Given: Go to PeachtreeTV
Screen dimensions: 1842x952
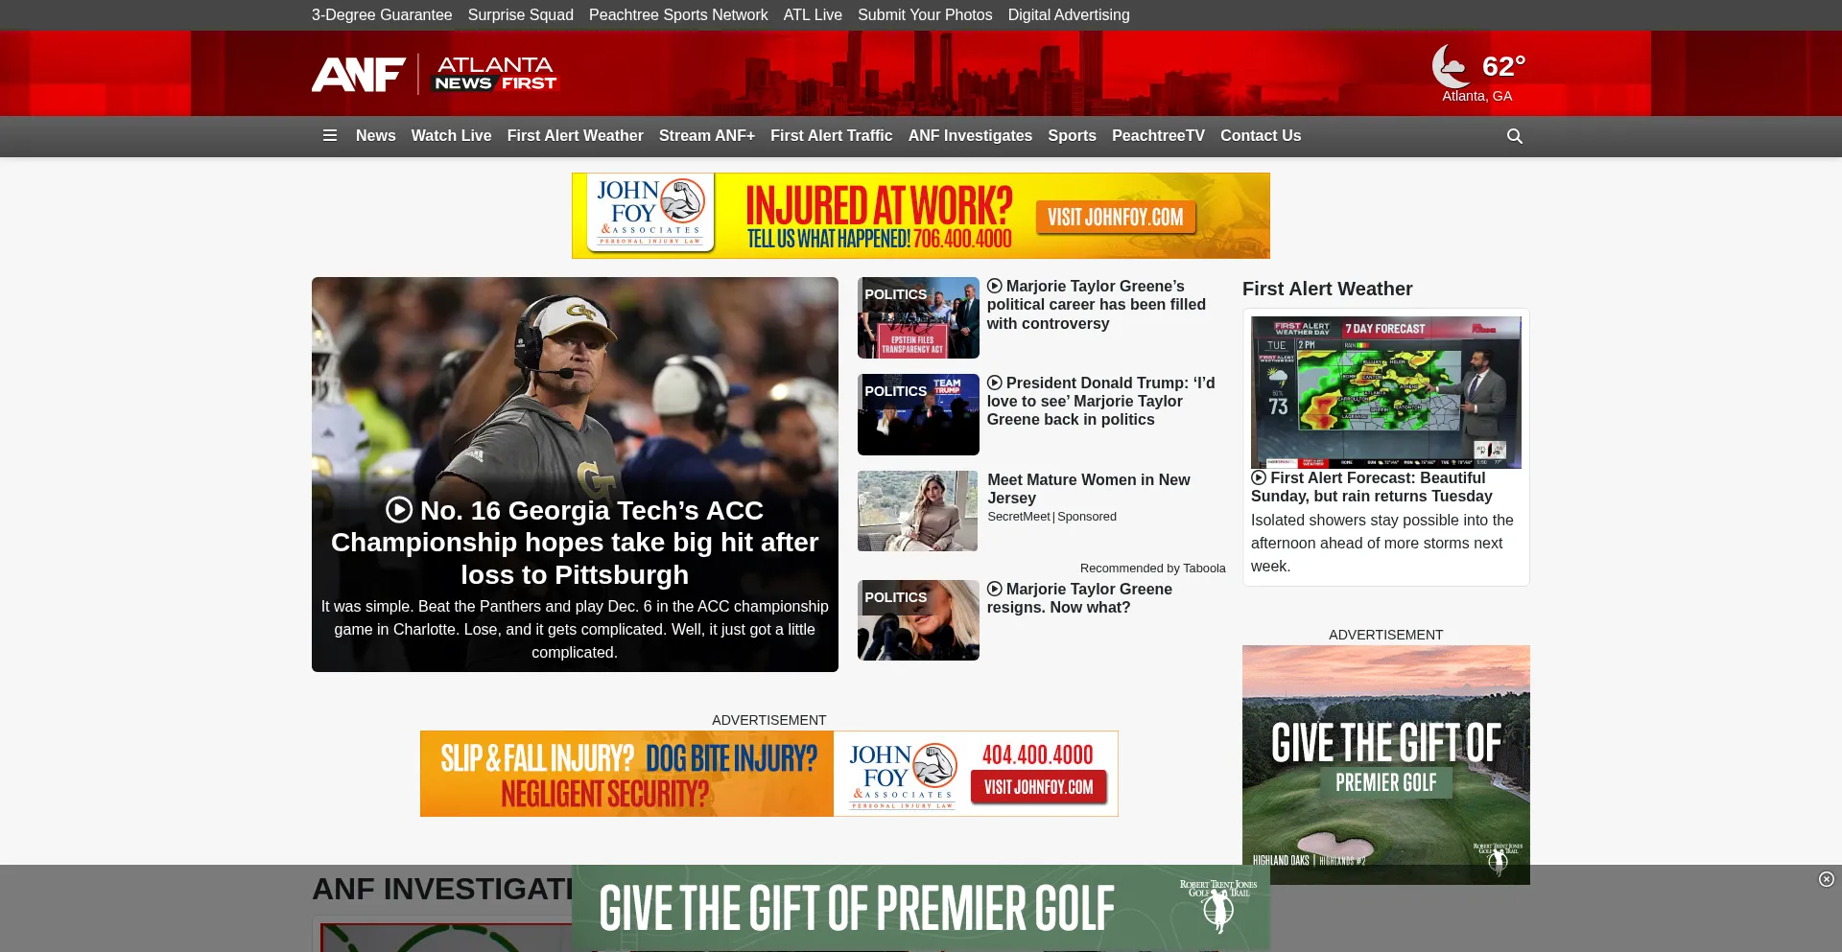Looking at the screenshot, I should pyautogui.click(x=1158, y=136).
